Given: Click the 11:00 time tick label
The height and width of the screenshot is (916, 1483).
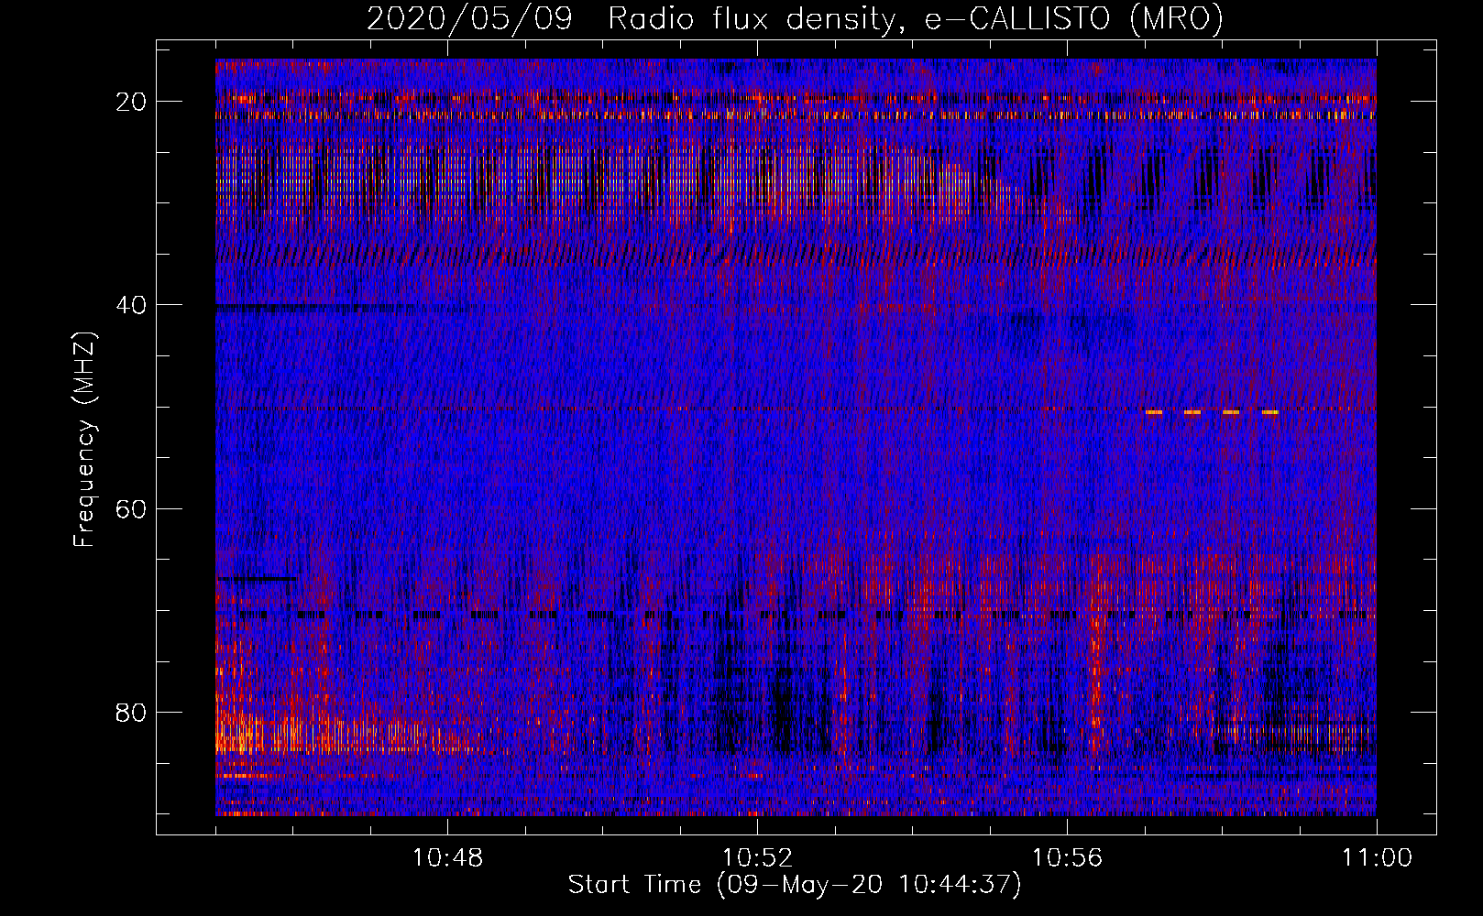Looking at the screenshot, I should coord(1377,858).
